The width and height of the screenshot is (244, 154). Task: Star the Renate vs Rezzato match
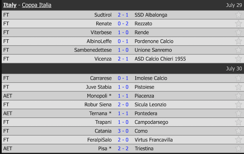click(238, 24)
